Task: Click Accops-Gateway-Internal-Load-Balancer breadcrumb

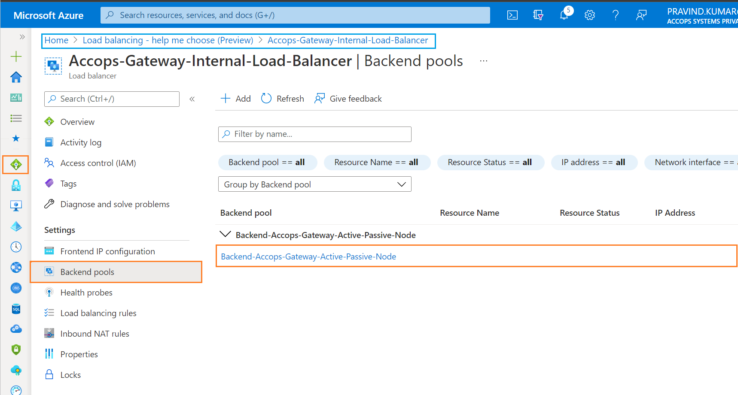Action: (348, 40)
